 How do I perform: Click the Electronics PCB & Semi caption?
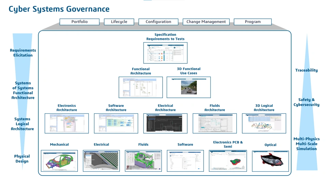[228, 144]
